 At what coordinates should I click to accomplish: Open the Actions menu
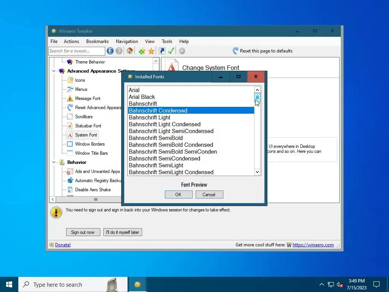[71, 41]
